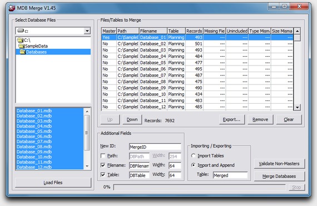This screenshot has height=206, width=317.
Task: Select Database_08.mdb in file list
Action: (x=49, y=147)
